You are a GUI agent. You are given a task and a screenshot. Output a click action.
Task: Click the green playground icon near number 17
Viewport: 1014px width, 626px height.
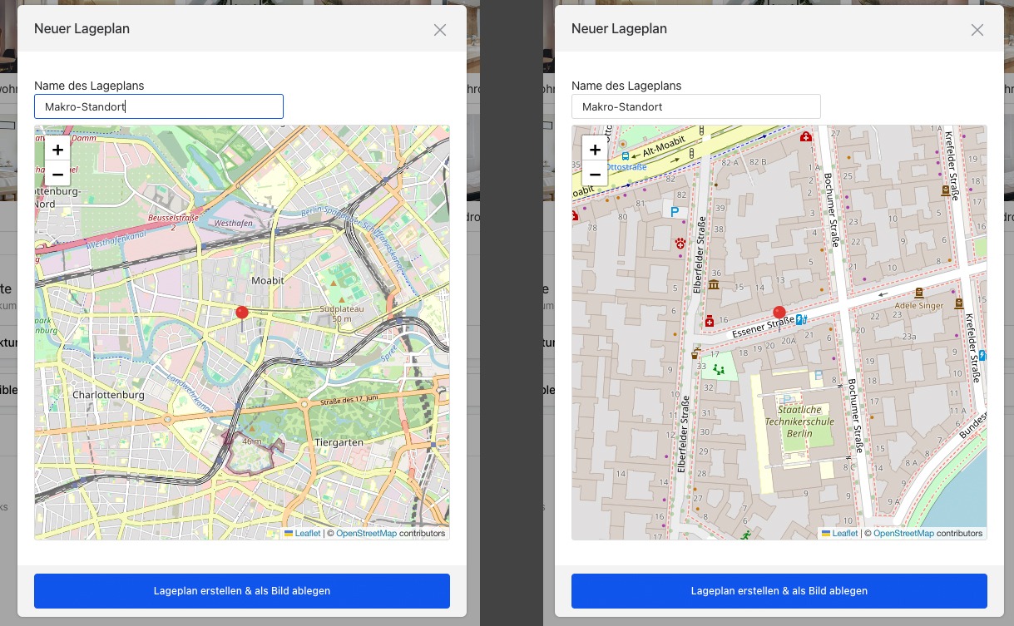click(x=719, y=369)
